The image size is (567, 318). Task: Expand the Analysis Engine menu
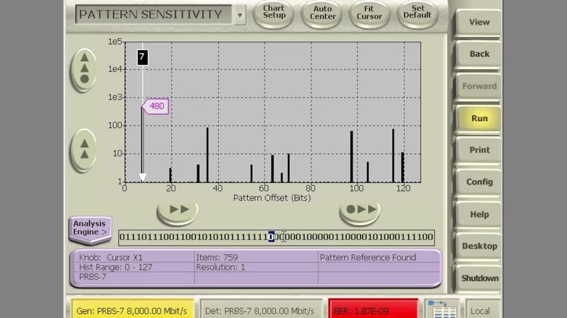90,228
